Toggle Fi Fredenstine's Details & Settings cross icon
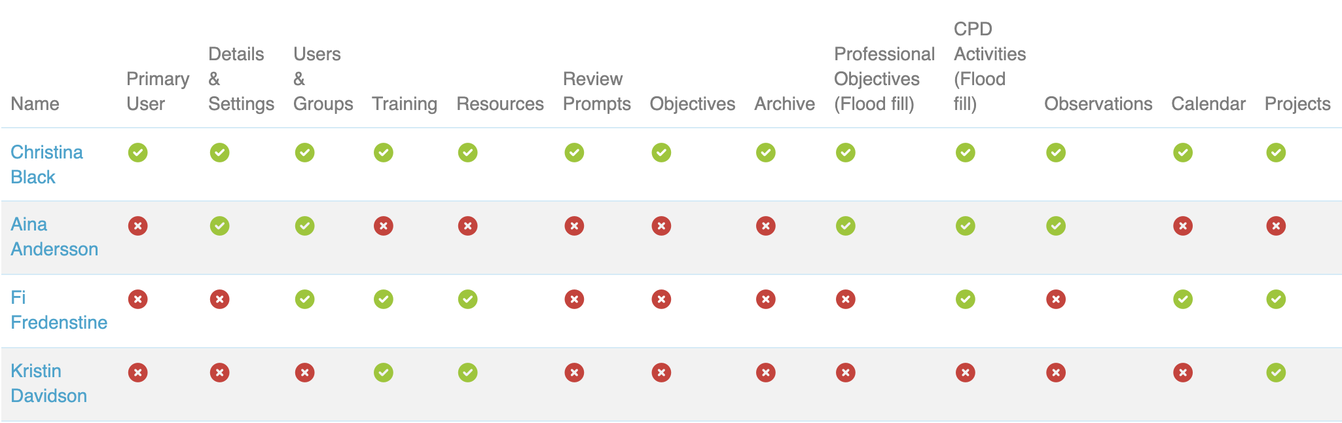 click(219, 299)
